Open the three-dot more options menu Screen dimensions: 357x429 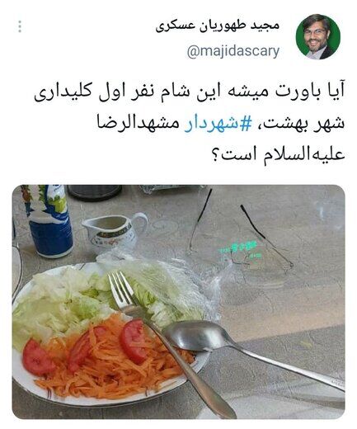(20, 26)
